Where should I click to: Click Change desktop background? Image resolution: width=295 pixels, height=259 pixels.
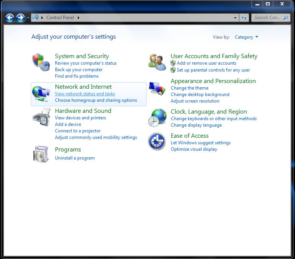tap(200, 94)
